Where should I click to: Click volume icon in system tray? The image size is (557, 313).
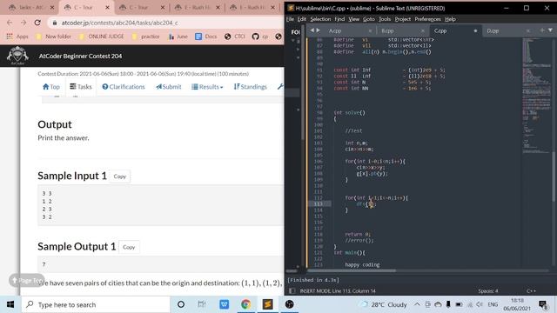tap(480, 304)
